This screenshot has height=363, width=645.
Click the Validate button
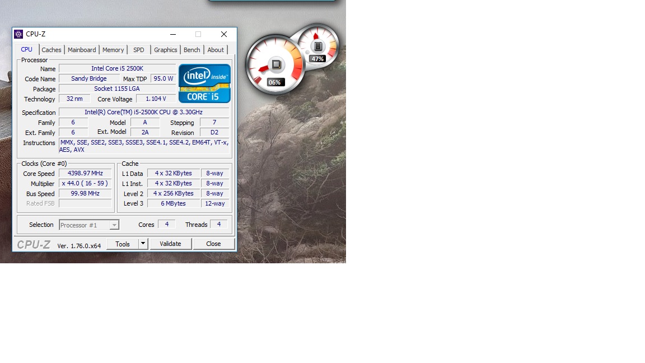click(170, 244)
